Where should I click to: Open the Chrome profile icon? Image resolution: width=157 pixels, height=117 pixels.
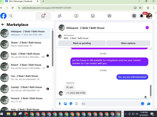[x=148, y=8]
